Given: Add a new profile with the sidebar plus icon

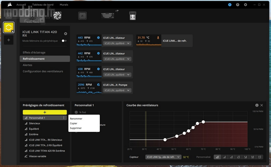Looking at the screenshot, I should click(x=9, y=40).
